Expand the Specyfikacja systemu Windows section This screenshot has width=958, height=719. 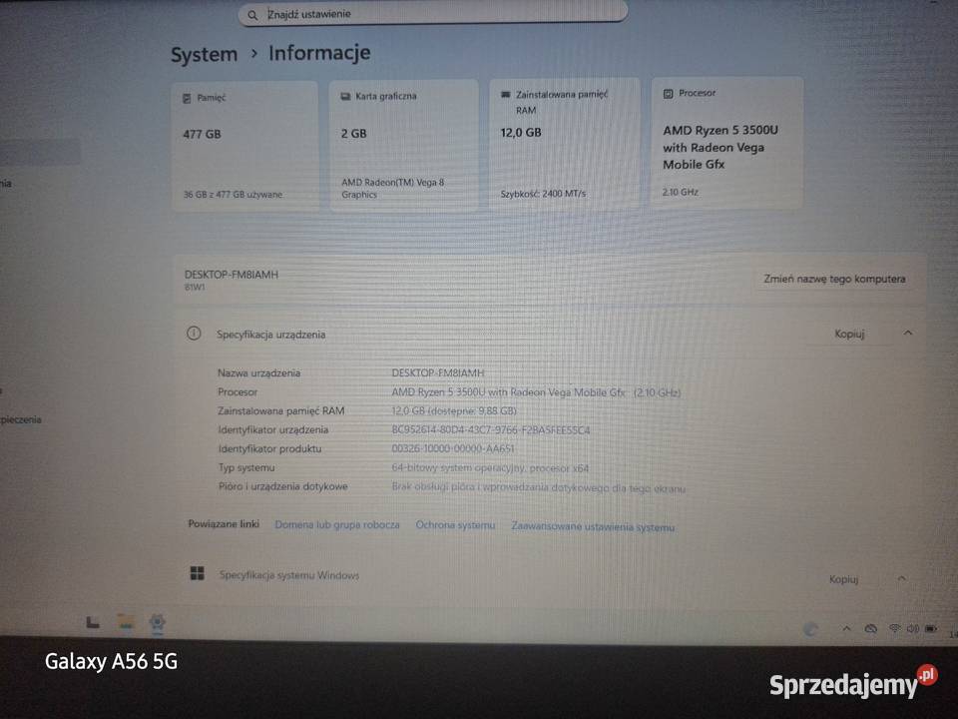901,577
